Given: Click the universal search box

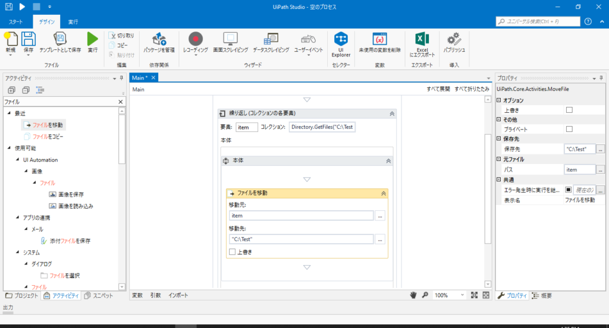Looking at the screenshot, I should click(538, 21).
